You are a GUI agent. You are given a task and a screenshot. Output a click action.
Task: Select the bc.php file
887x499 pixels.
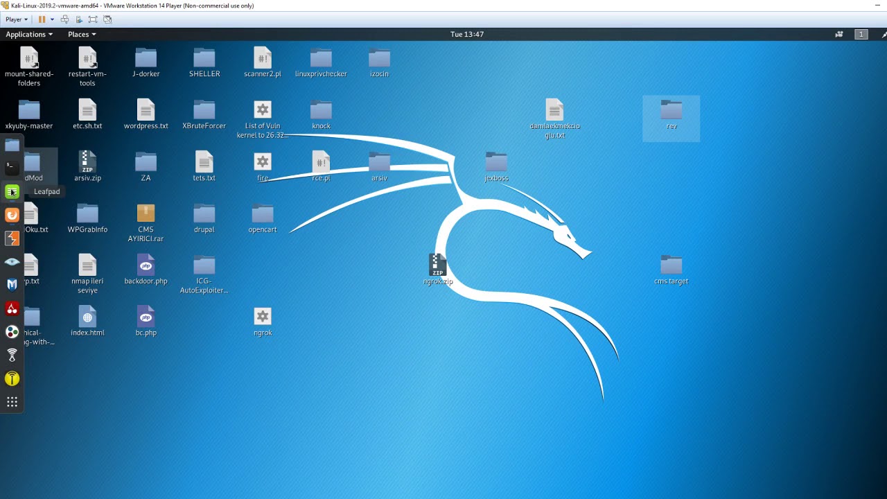[x=146, y=322]
